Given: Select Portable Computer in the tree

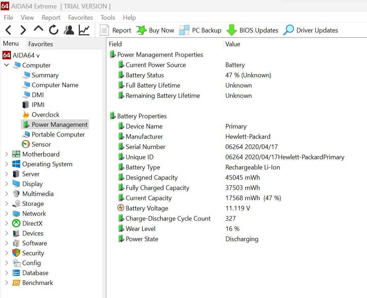Looking at the screenshot, I should click(58, 134).
